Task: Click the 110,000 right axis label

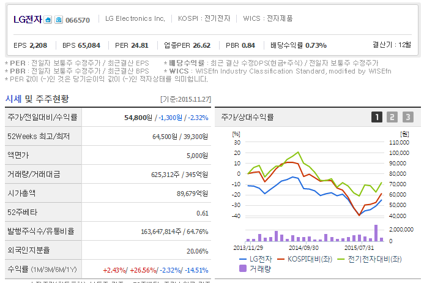Action: [399, 143]
